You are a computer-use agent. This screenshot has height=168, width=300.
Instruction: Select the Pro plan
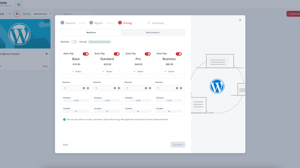click(x=138, y=71)
